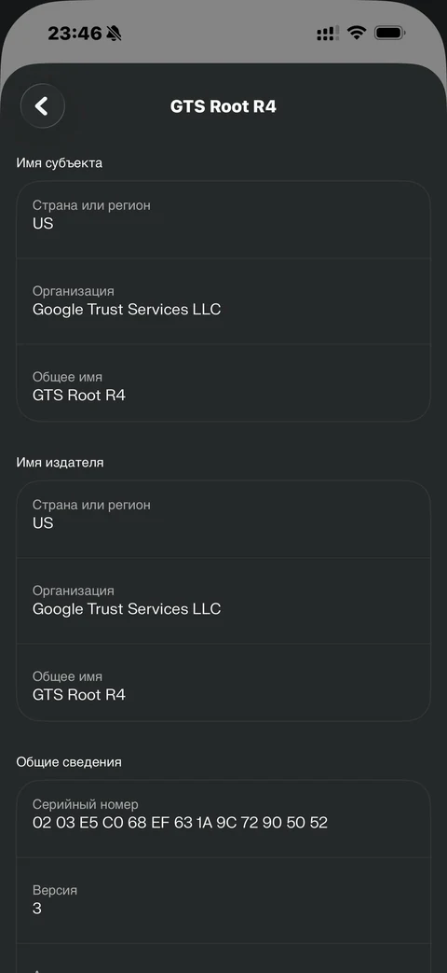Screen dimensions: 447x973
Task: Tap the Серийный номер label
Action: tap(86, 805)
